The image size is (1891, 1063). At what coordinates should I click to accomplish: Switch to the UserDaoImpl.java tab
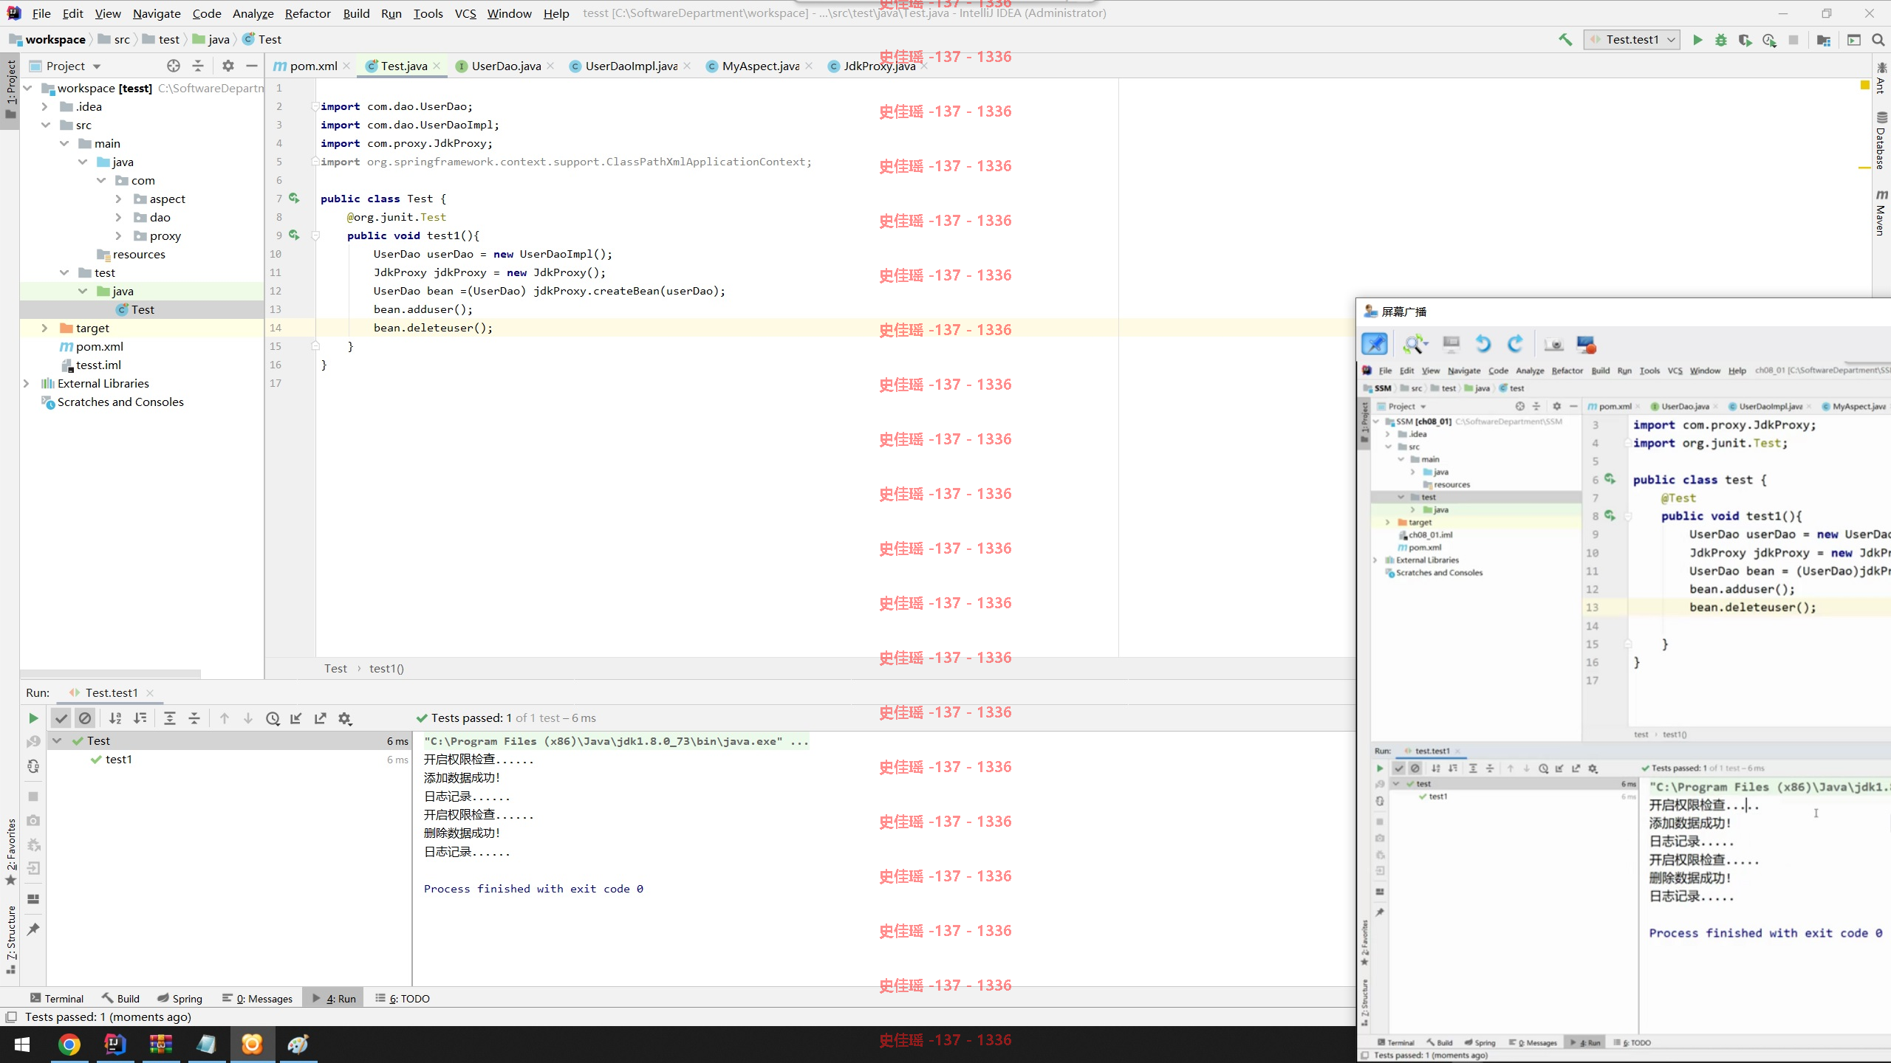pos(631,66)
